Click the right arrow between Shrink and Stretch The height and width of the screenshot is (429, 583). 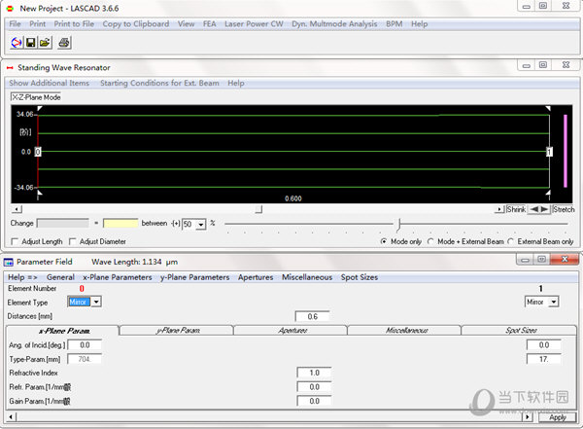[544, 209]
